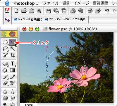
Task: Select the Crop tool
Action: click(x=13, y=55)
